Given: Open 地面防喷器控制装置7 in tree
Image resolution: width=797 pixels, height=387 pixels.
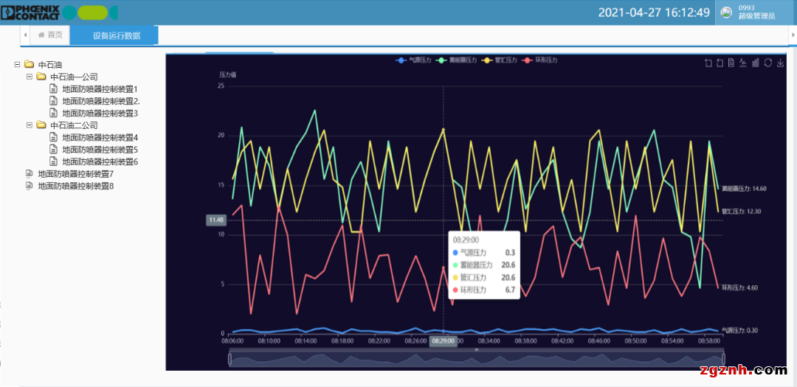Looking at the screenshot, I should (76, 174).
